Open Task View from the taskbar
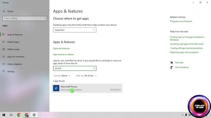211x118 pixels. tap(11, 115)
